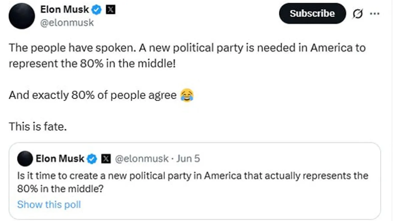Click Show this poll link
This screenshot has height=221, width=393.
coord(49,204)
